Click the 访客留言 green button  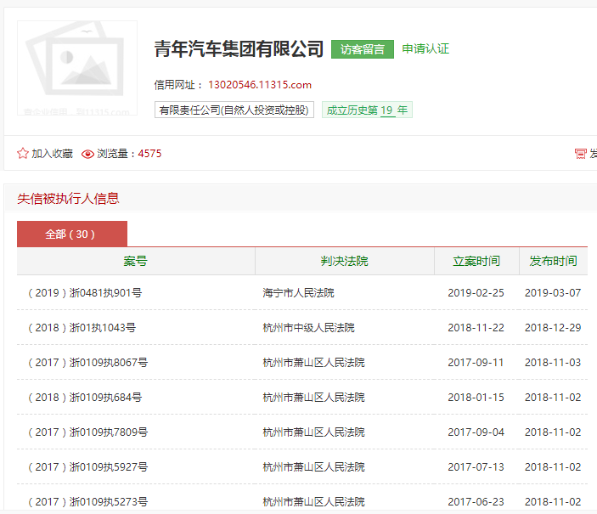[x=363, y=49]
